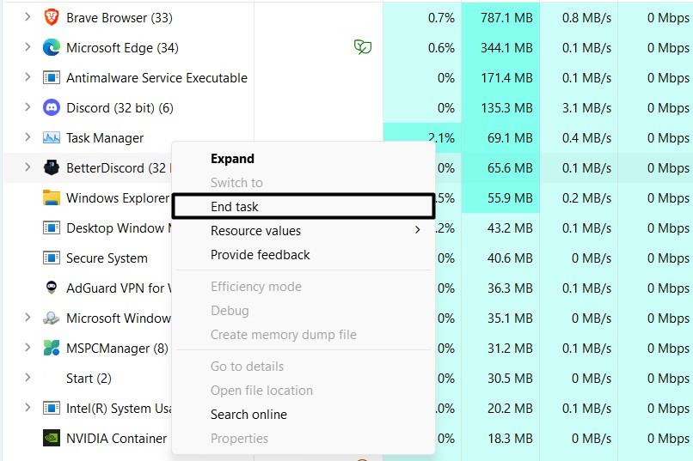Click the Discord process icon
This screenshot has height=461, width=693.
(x=52, y=108)
